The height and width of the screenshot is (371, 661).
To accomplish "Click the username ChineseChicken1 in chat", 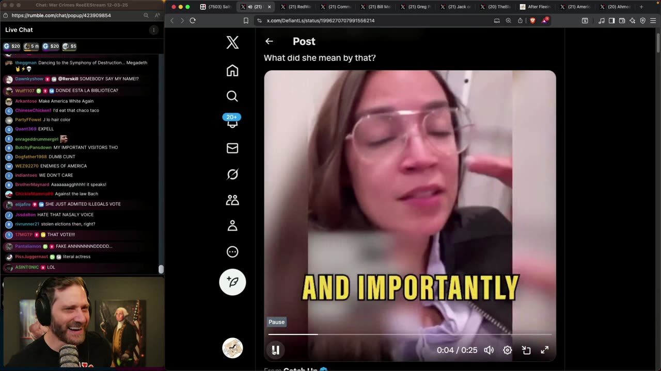I will coord(33,110).
